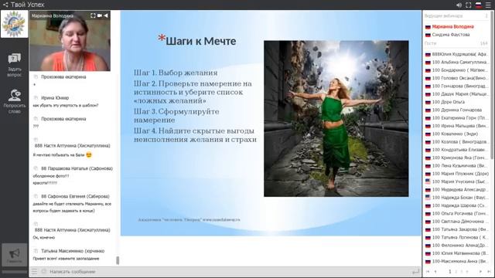Click flag icon beside 100 Мария Учускина

tap(428, 181)
